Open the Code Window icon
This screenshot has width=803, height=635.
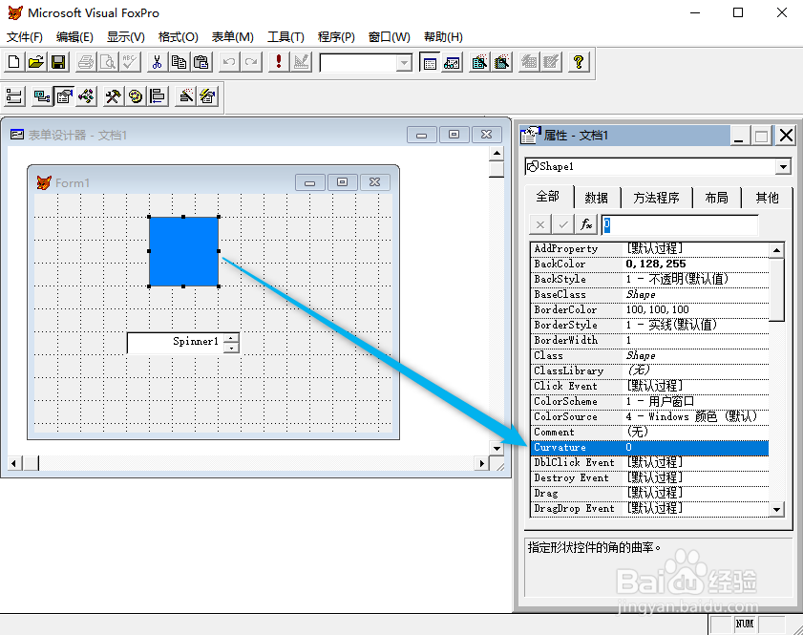[86, 96]
